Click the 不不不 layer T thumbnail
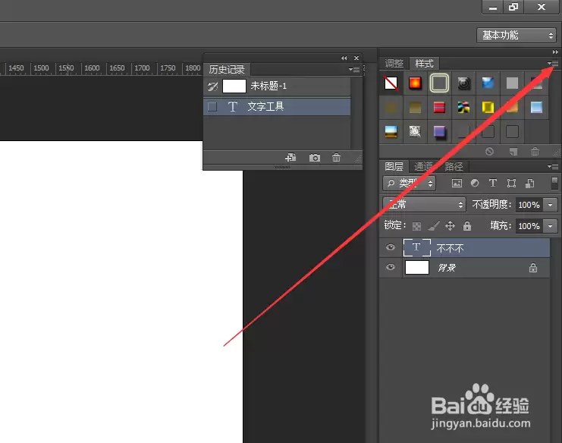 pyautogui.click(x=417, y=247)
